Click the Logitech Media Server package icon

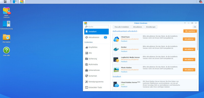tap(116, 60)
